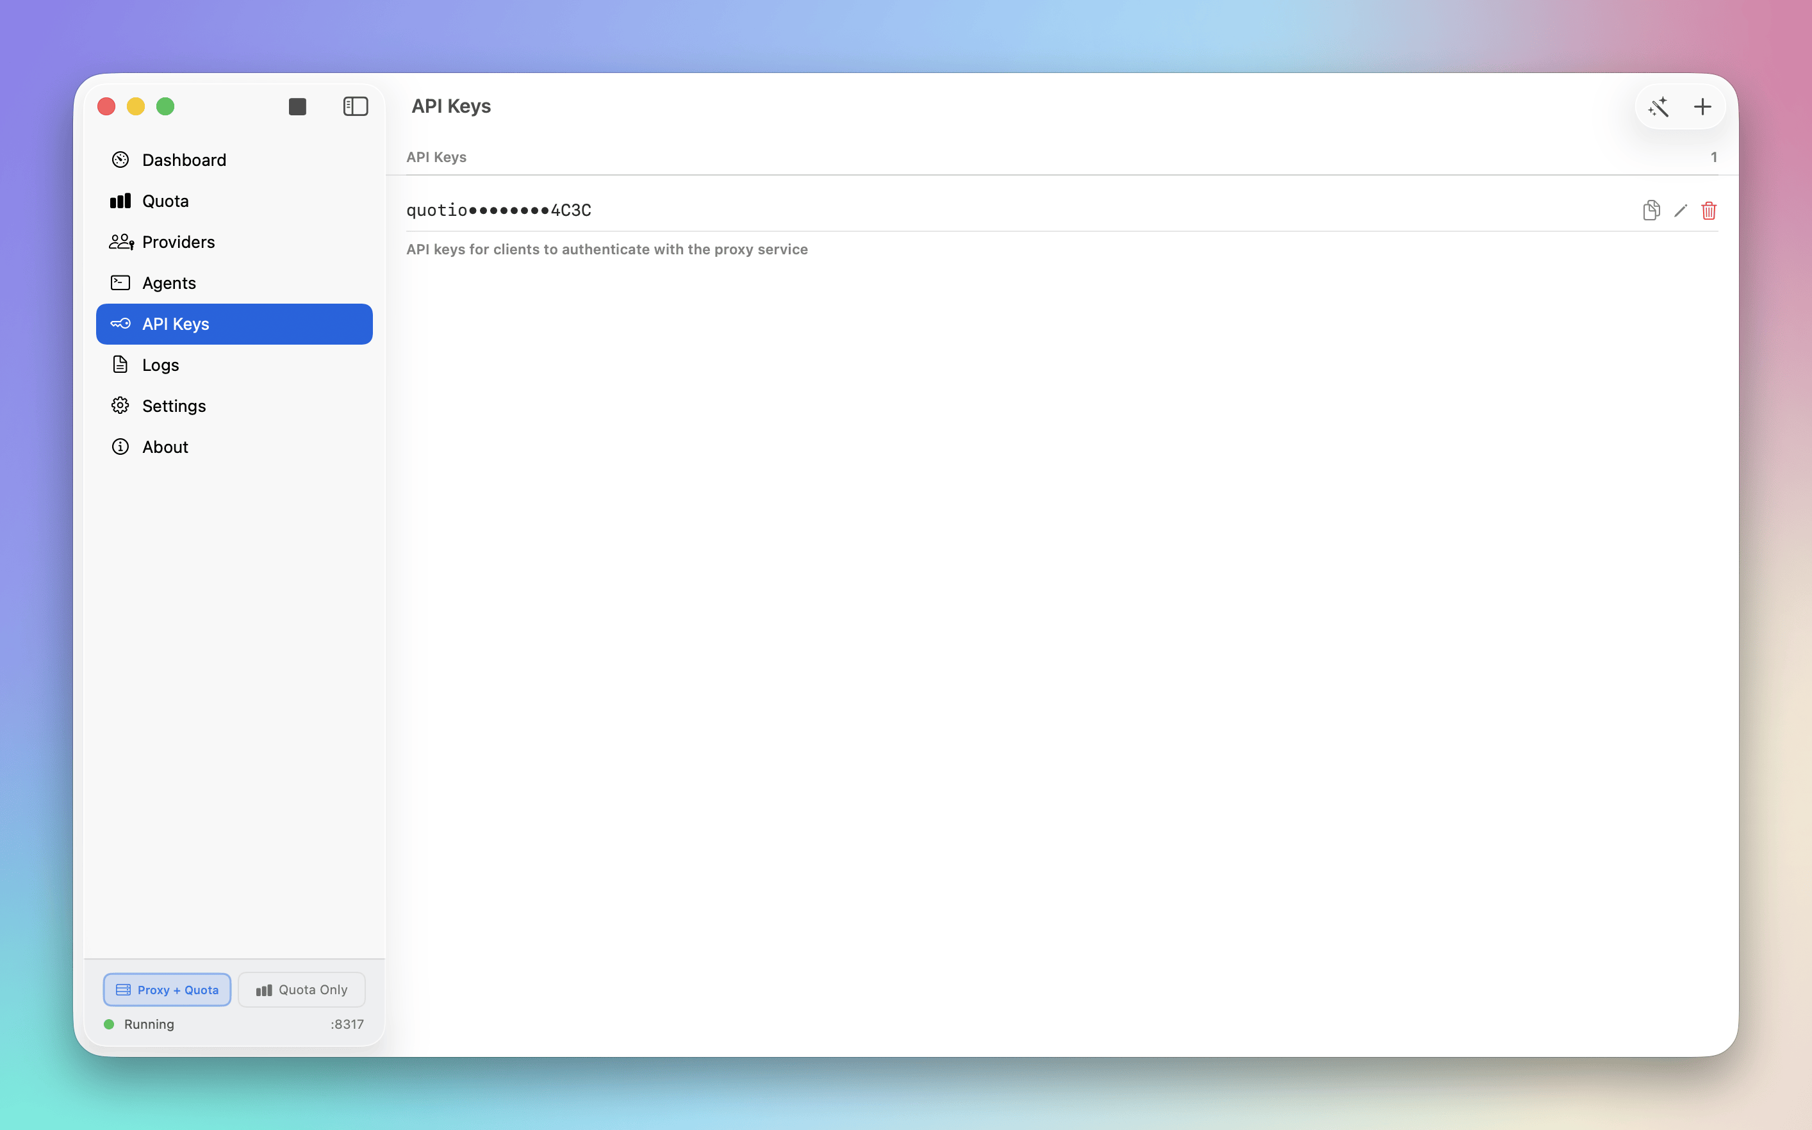Click the masked quotio key text
The width and height of the screenshot is (1812, 1130).
(498, 210)
